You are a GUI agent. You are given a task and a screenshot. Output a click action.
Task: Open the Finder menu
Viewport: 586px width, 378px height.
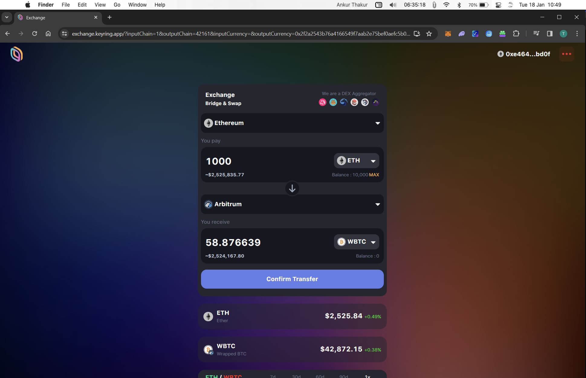[x=46, y=5]
